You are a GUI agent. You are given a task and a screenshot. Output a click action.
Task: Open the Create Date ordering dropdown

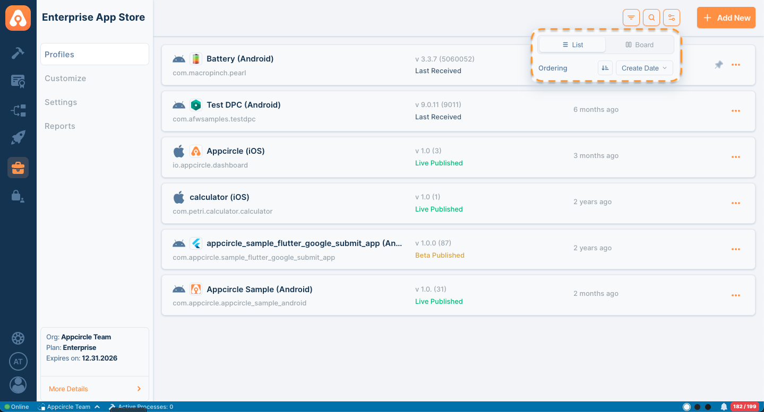(x=644, y=68)
